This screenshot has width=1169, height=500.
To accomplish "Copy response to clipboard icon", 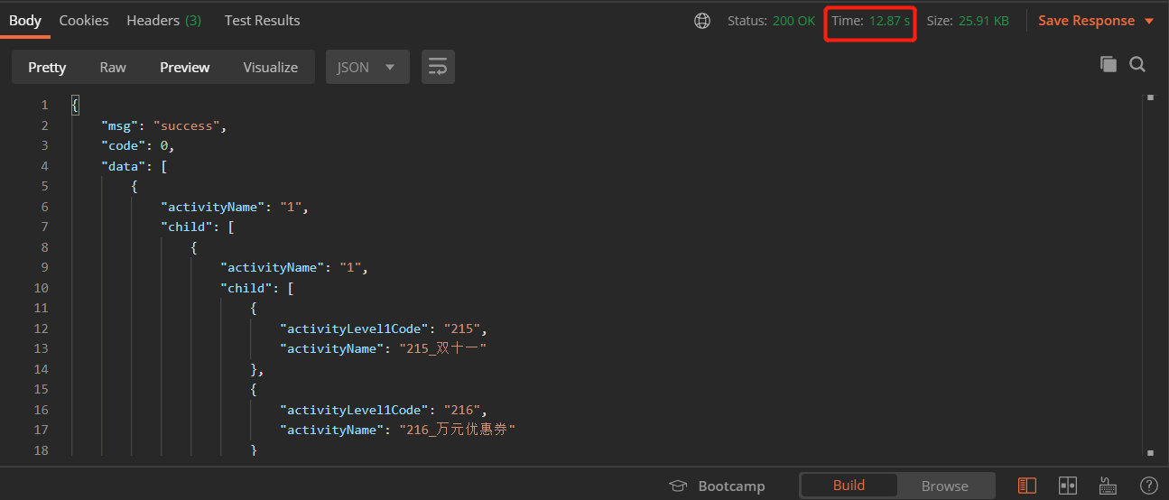I will pos(1108,64).
